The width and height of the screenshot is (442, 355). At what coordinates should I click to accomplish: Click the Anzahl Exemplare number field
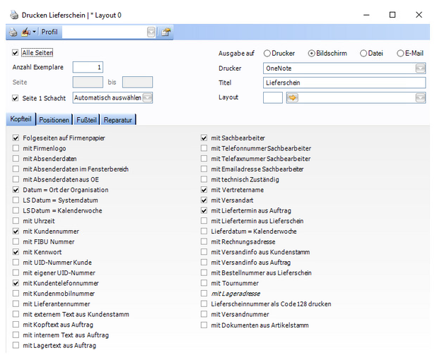88,67
